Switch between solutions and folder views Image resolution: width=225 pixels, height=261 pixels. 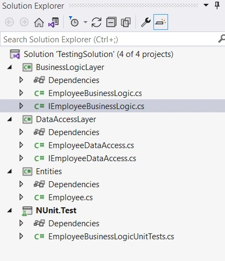click(54, 22)
